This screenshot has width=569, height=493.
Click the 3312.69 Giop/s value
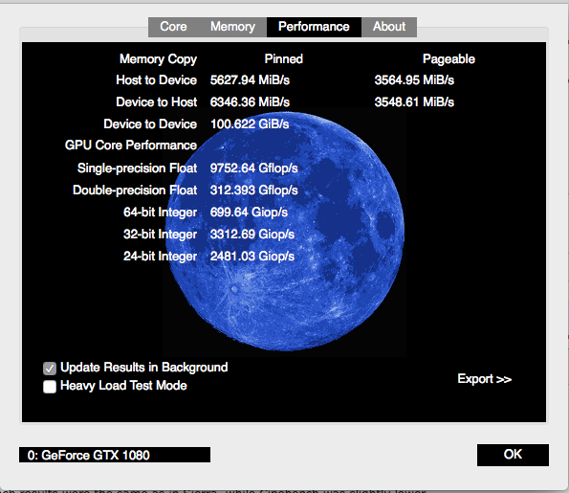[252, 235]
